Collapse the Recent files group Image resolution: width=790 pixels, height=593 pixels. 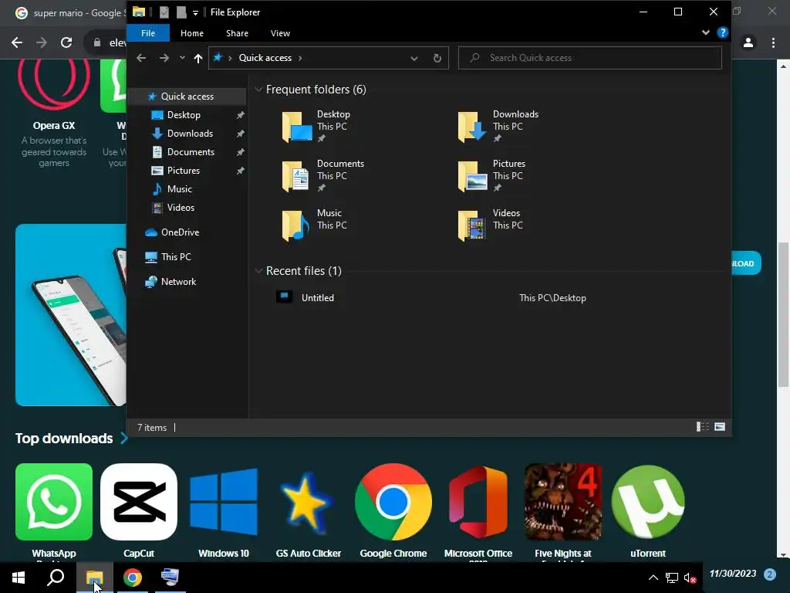coord(258,271)
